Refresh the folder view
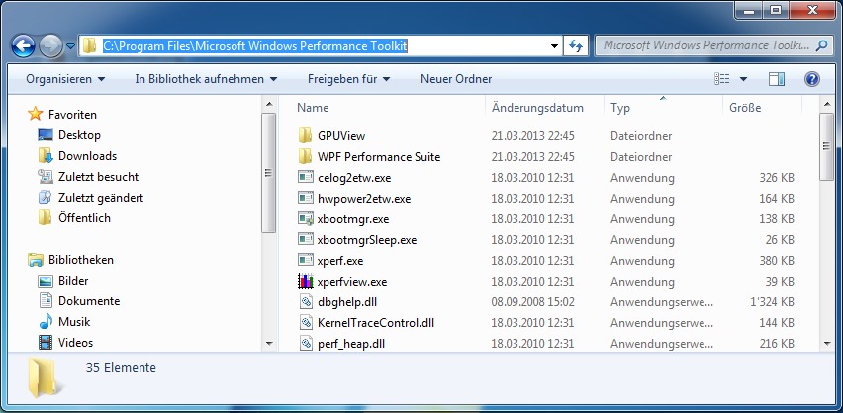Image resolution: width=843 pixels, height=413 pixels. click(x=576, y=46)
